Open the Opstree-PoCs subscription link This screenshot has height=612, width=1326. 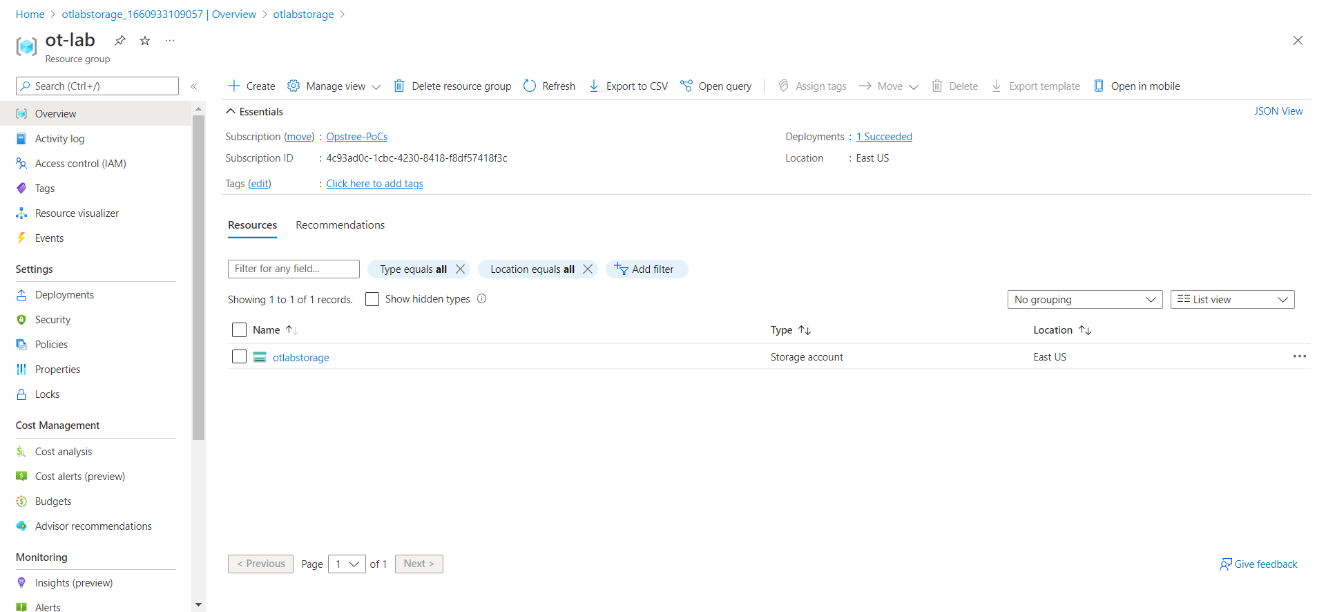[x=357, y=137]
